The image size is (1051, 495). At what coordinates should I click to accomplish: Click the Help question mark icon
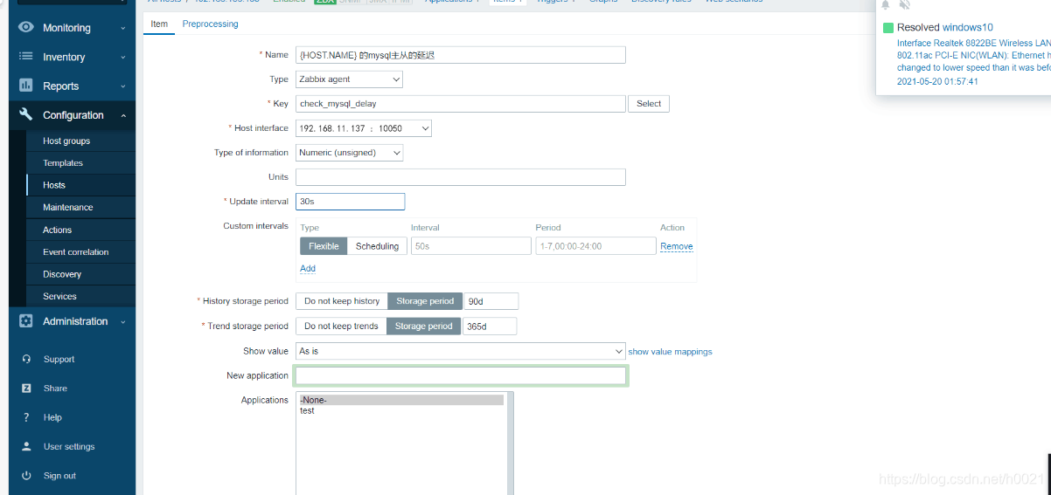tap(26, 417)
